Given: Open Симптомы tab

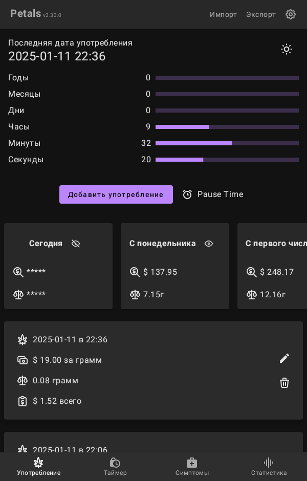Looking at the screenshot, I should coord(192,466).
